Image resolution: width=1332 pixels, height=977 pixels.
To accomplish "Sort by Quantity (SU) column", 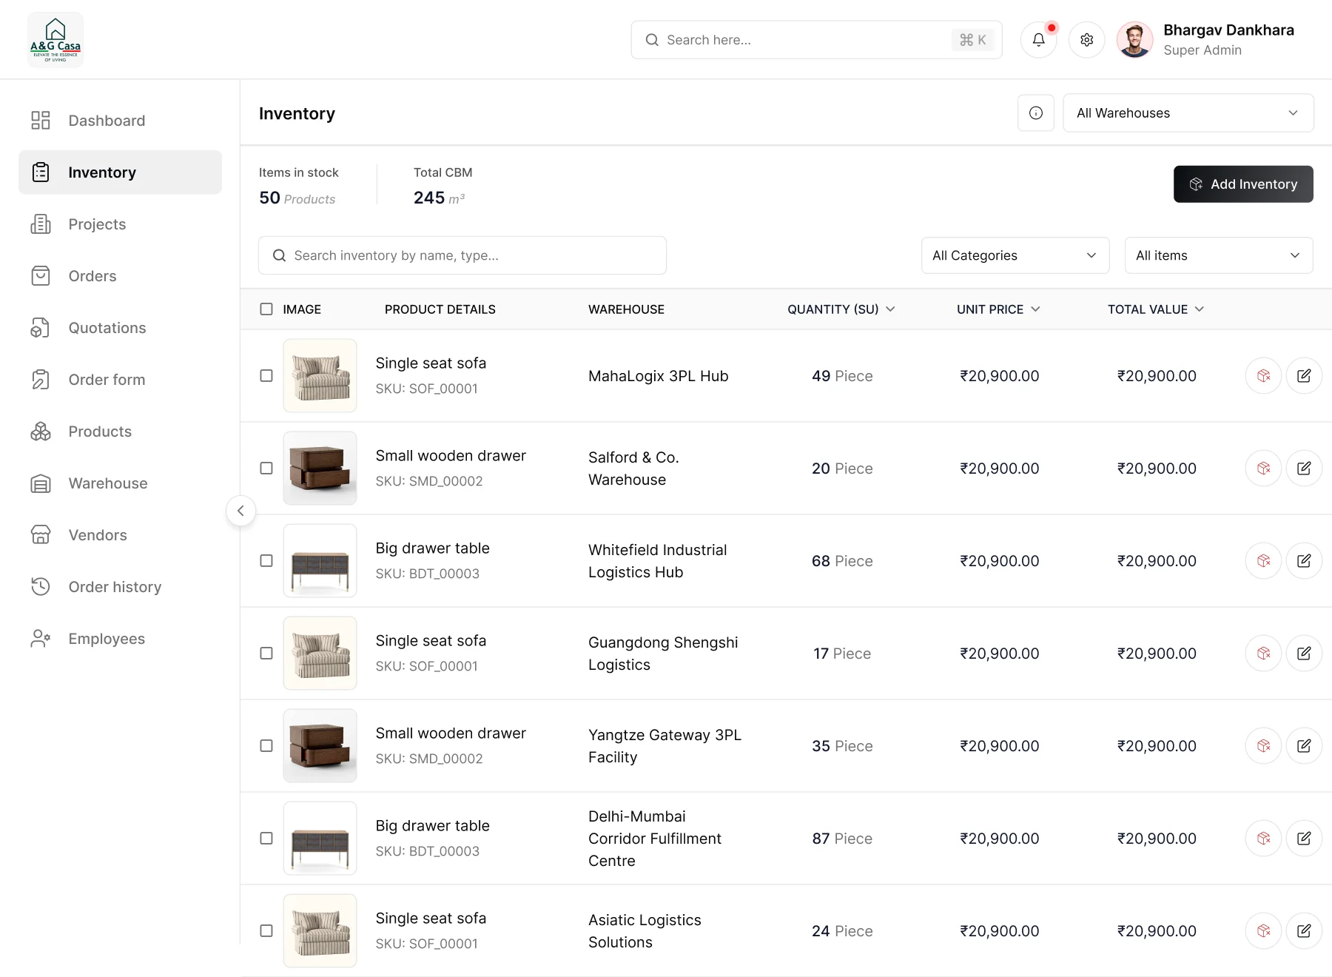I will click(841, 309).
